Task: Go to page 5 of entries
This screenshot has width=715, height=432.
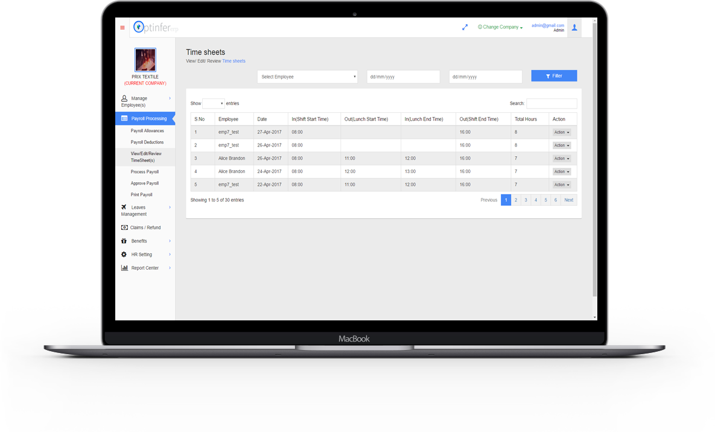Action: [546, 200]
